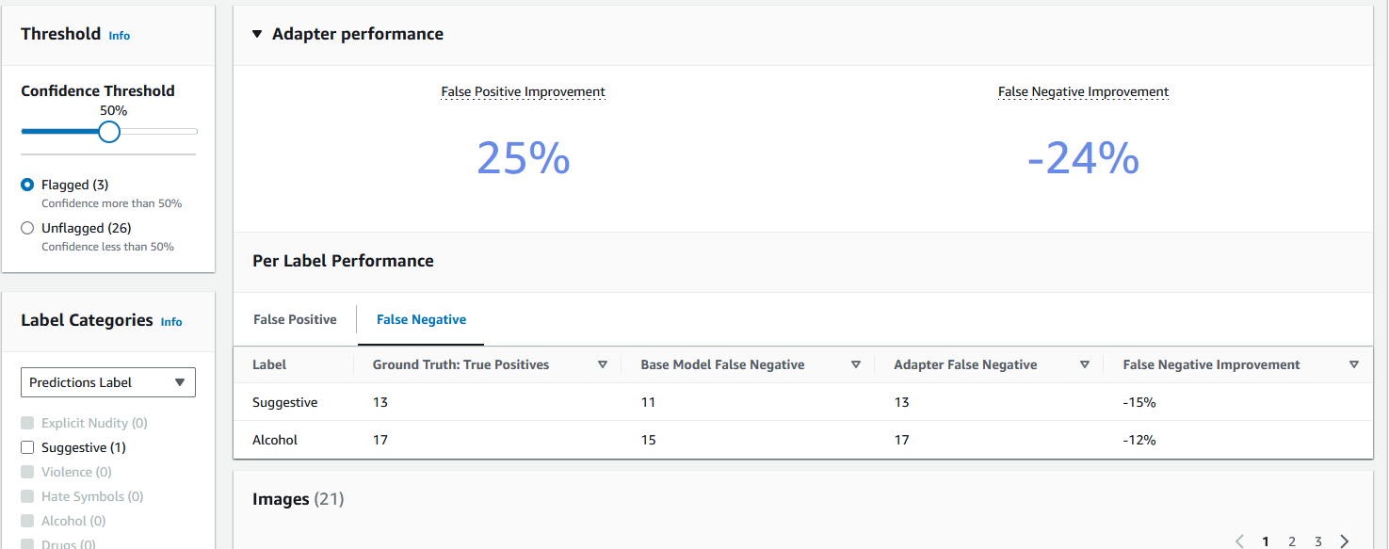Open the Ground Truth: True Positives column filter

point(603,364)
